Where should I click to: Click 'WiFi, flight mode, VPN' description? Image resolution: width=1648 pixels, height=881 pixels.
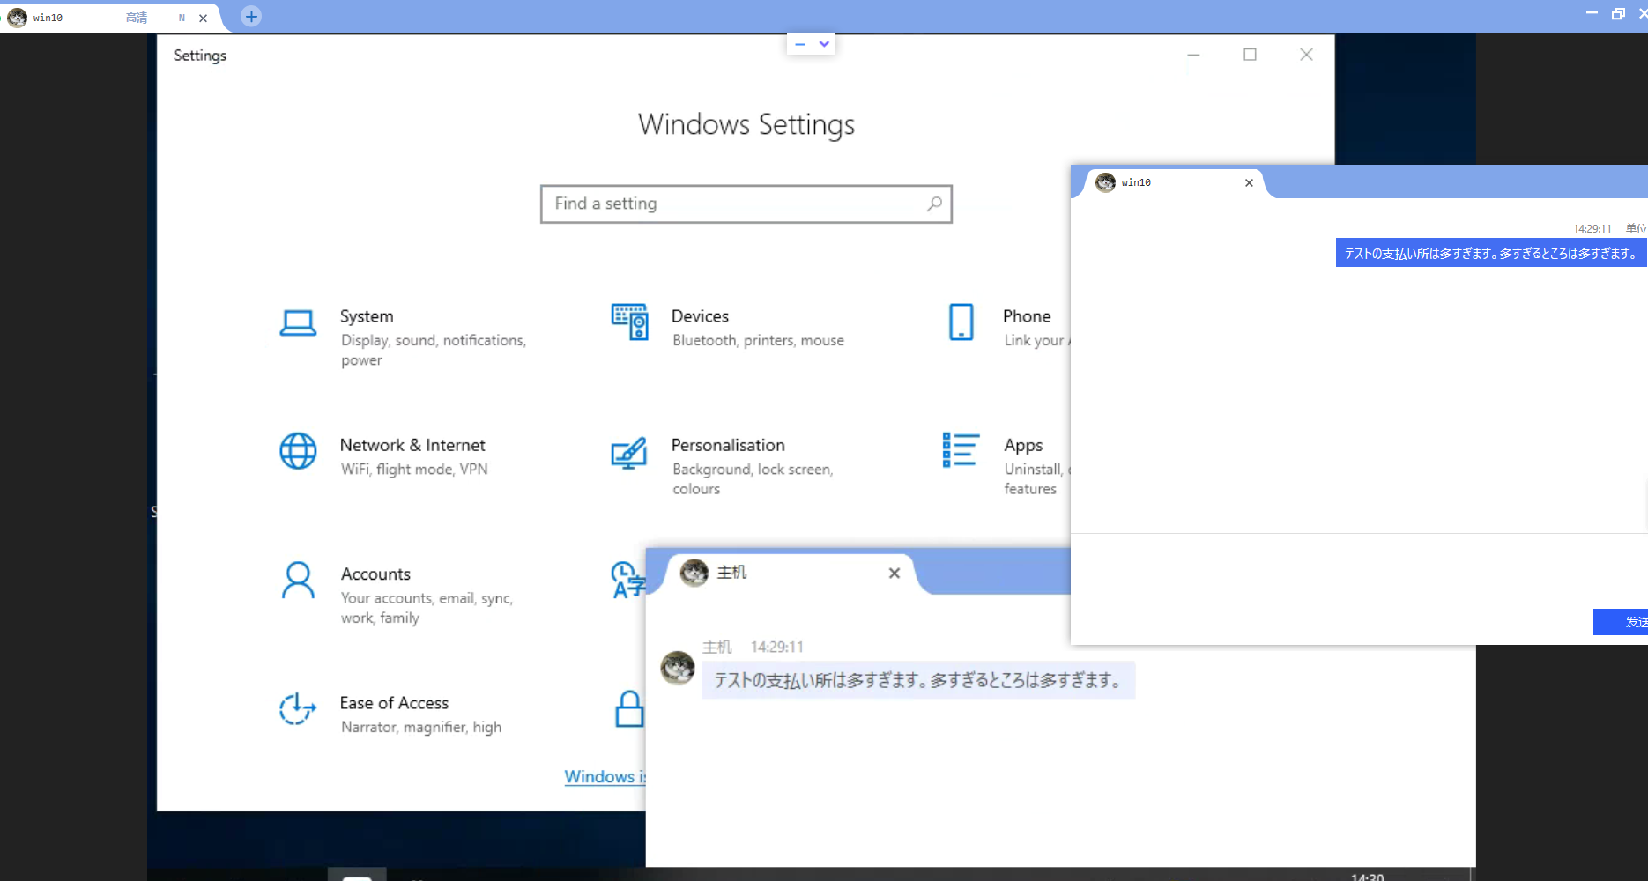(414, 470)
